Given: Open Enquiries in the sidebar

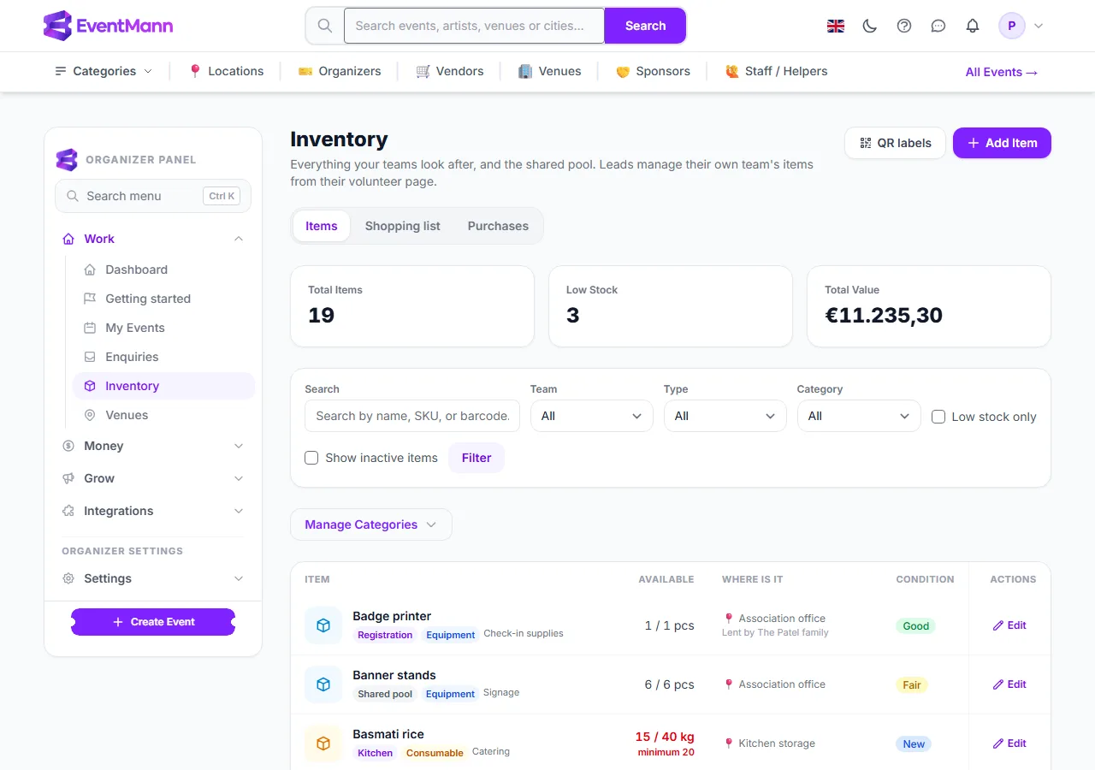Looking at the screenshot, I should (163, 357).
